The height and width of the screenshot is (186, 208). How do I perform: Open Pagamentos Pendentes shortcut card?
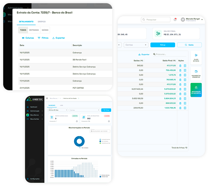tap(196, 74)
